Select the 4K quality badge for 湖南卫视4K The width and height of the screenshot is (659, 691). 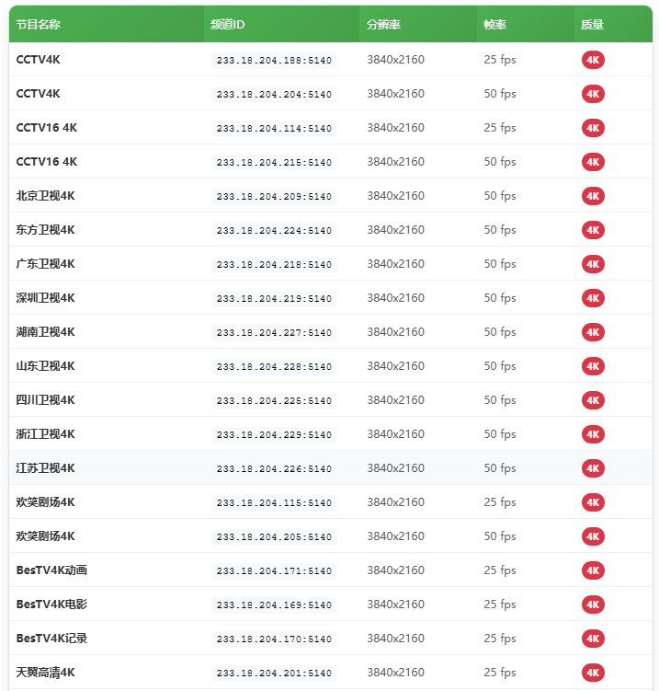point(593,332)
